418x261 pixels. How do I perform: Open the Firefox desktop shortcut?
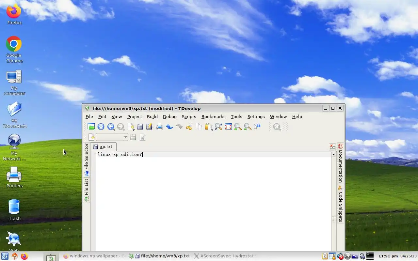(14, 14)
